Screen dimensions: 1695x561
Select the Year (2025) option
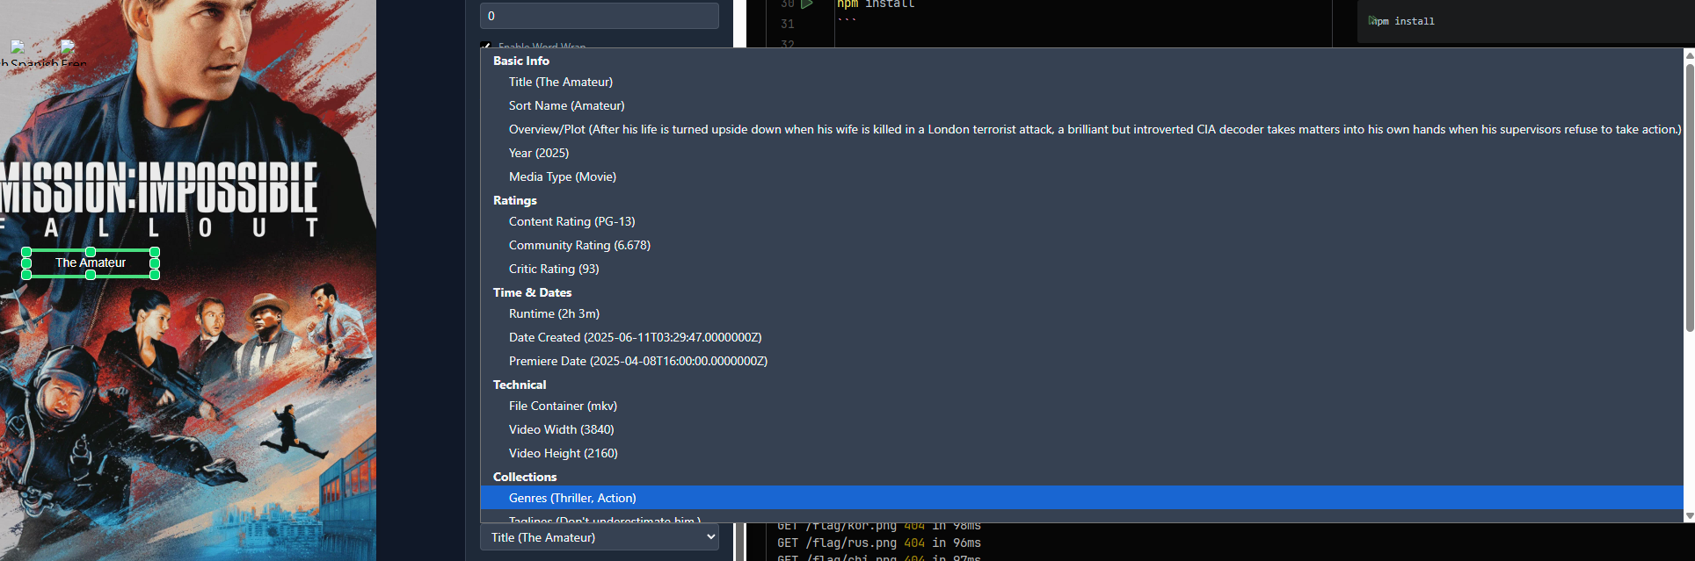1081,153
